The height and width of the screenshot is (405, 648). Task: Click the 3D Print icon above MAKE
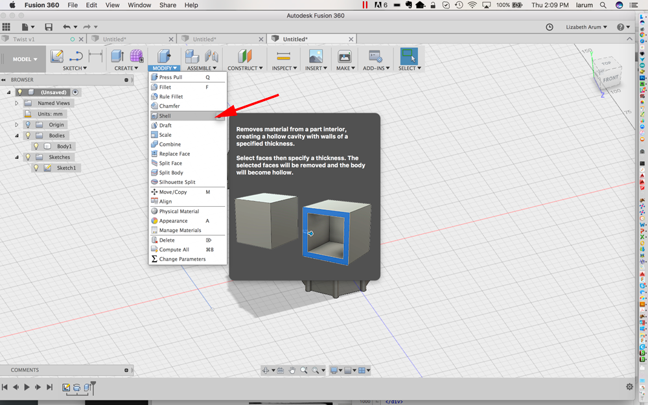tap(345, 56)
